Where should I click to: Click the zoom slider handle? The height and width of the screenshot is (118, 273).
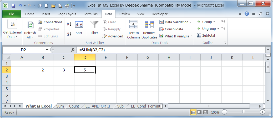pos(243,112)
